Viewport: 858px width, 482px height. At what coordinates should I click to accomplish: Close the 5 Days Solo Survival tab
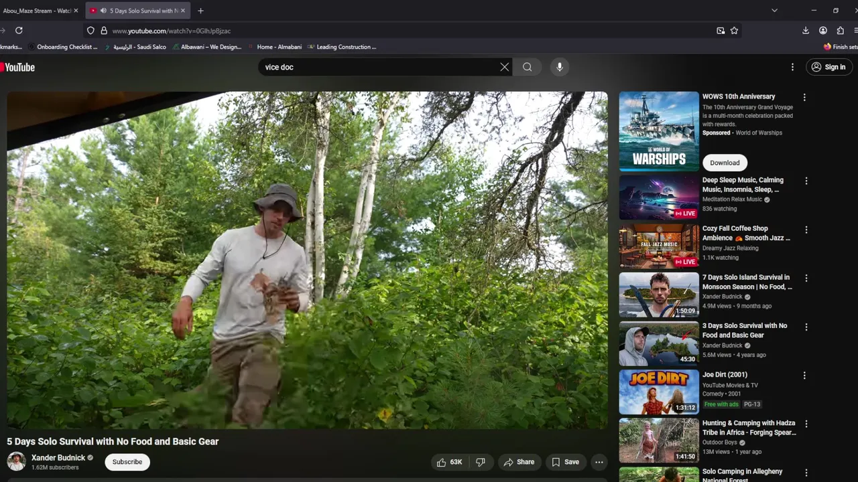point(182,11)
